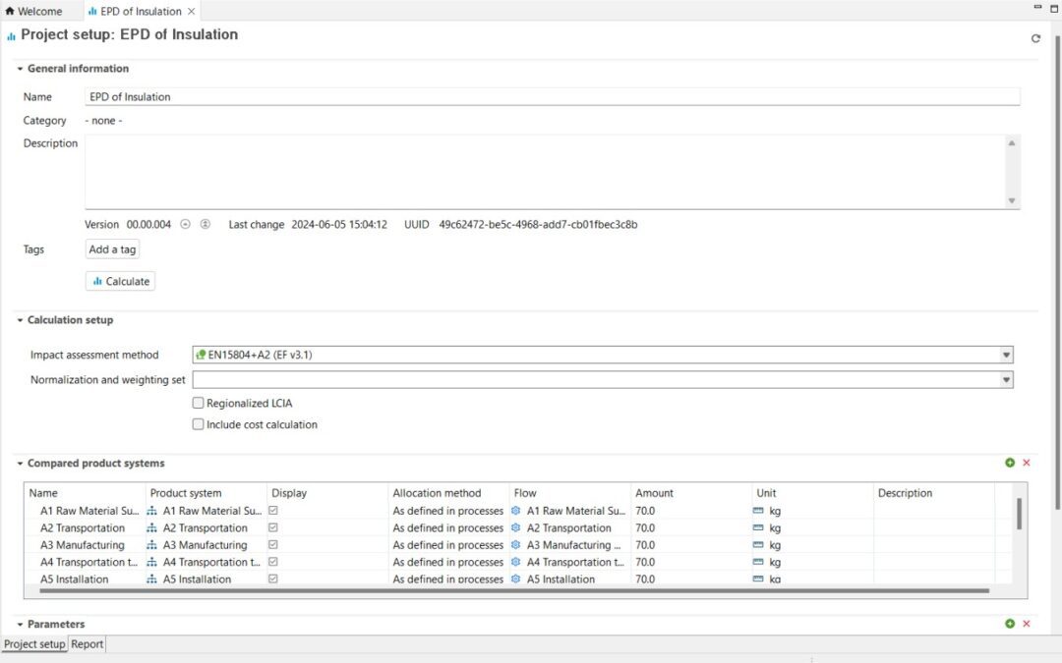1062x663 pixels.
Task: Click the plus icon next to Version
Action: (x=205, y=224)
